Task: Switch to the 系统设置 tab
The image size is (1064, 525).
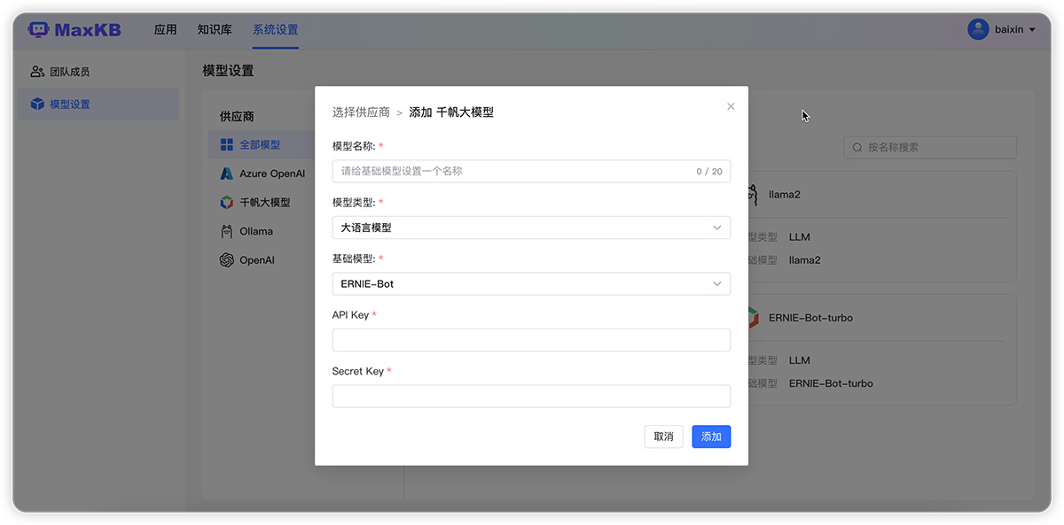Action: point(275,28)
